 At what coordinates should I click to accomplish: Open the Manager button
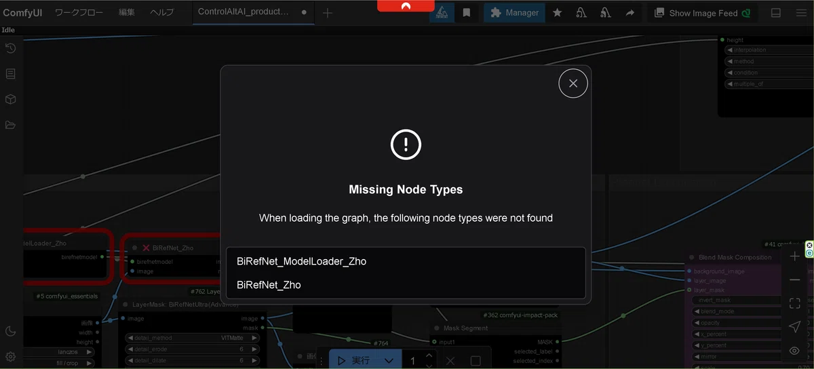514,12
